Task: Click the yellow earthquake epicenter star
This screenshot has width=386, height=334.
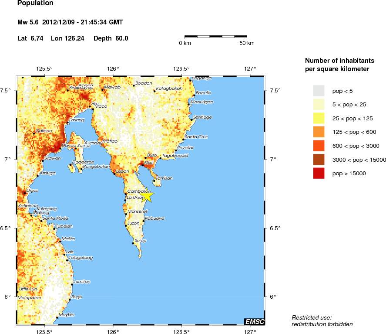Action: point(148,196)
